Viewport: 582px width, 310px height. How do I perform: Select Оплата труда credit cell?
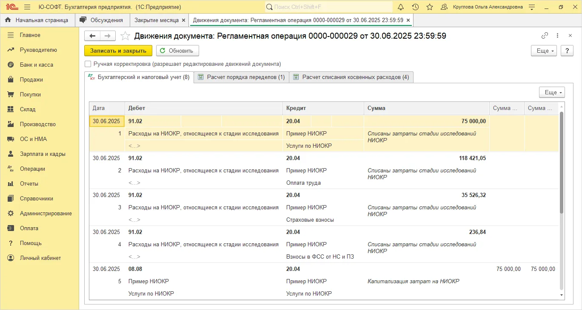tap(323, 183)
